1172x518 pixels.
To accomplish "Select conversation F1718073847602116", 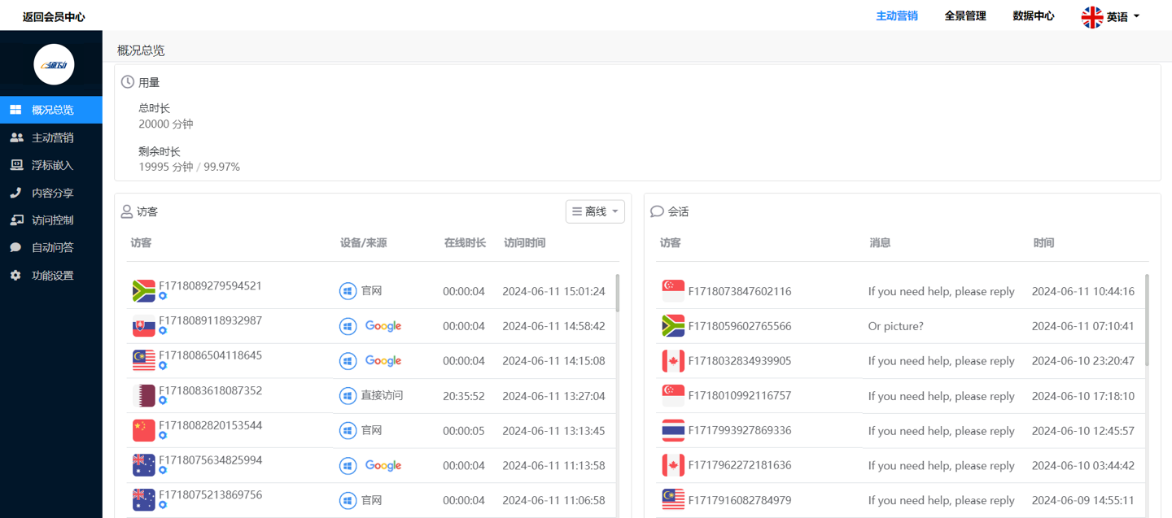I will click(739, 291).
